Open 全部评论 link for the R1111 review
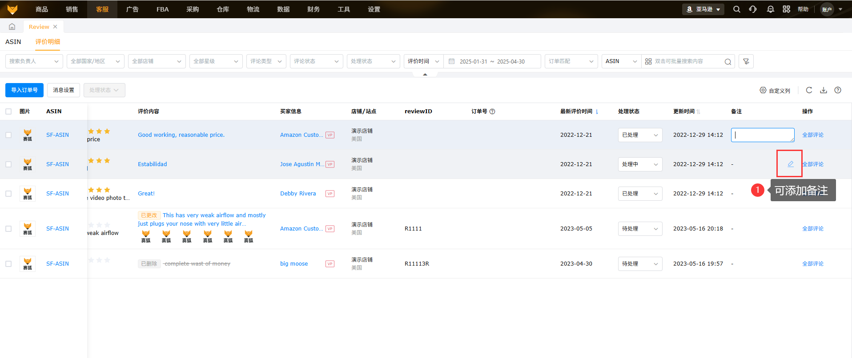852x358 pixels. [812, 229]
